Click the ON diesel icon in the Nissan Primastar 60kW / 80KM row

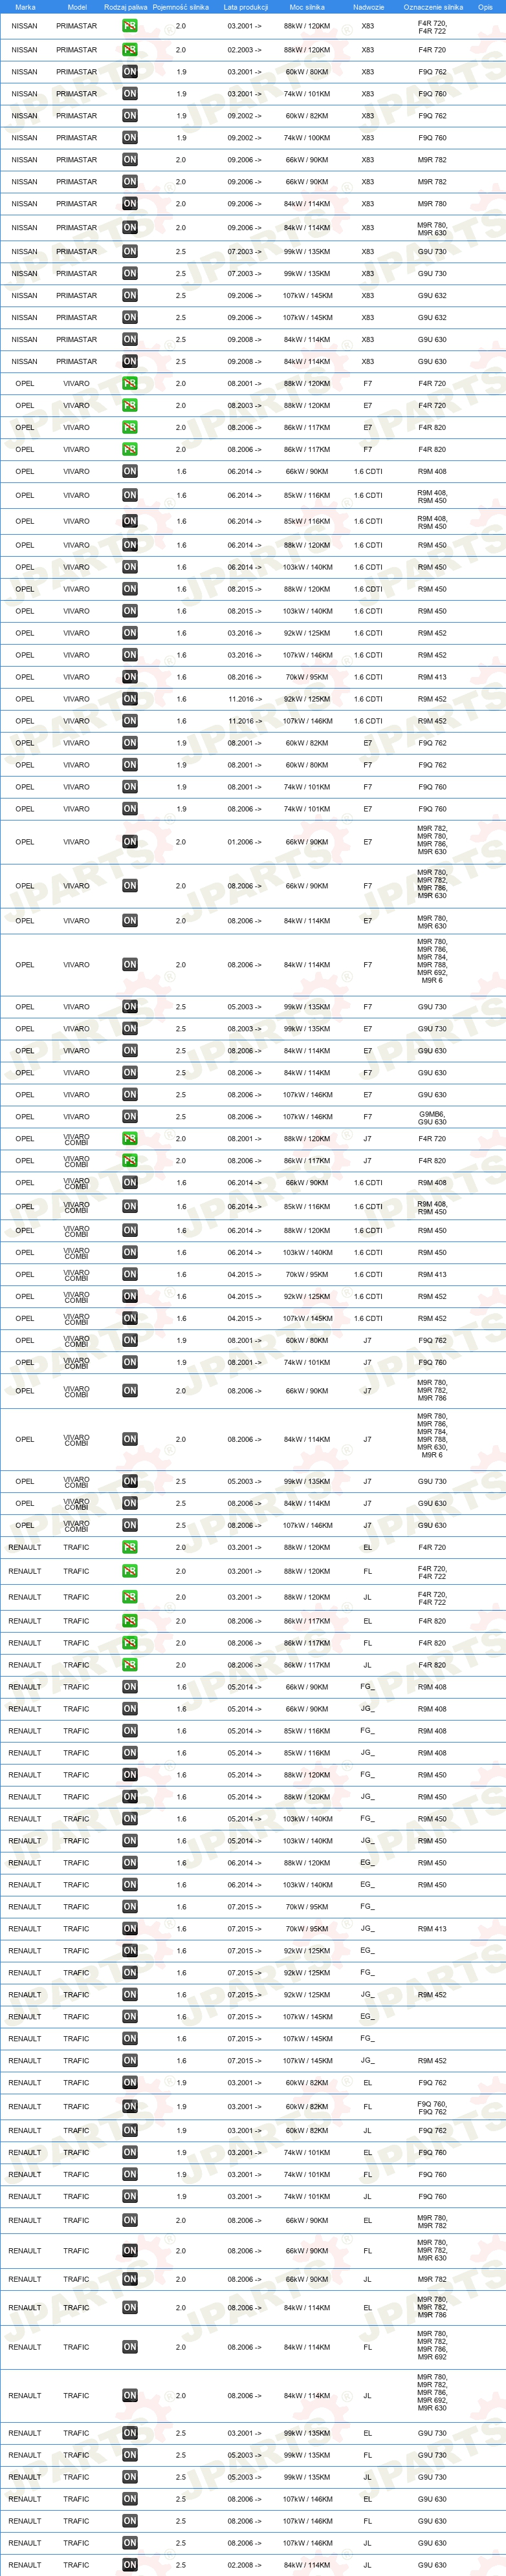(x=130, y=72)
